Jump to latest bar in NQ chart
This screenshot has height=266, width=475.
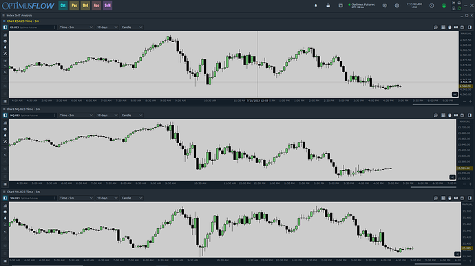pyautogui.click(x=452, y=177)
